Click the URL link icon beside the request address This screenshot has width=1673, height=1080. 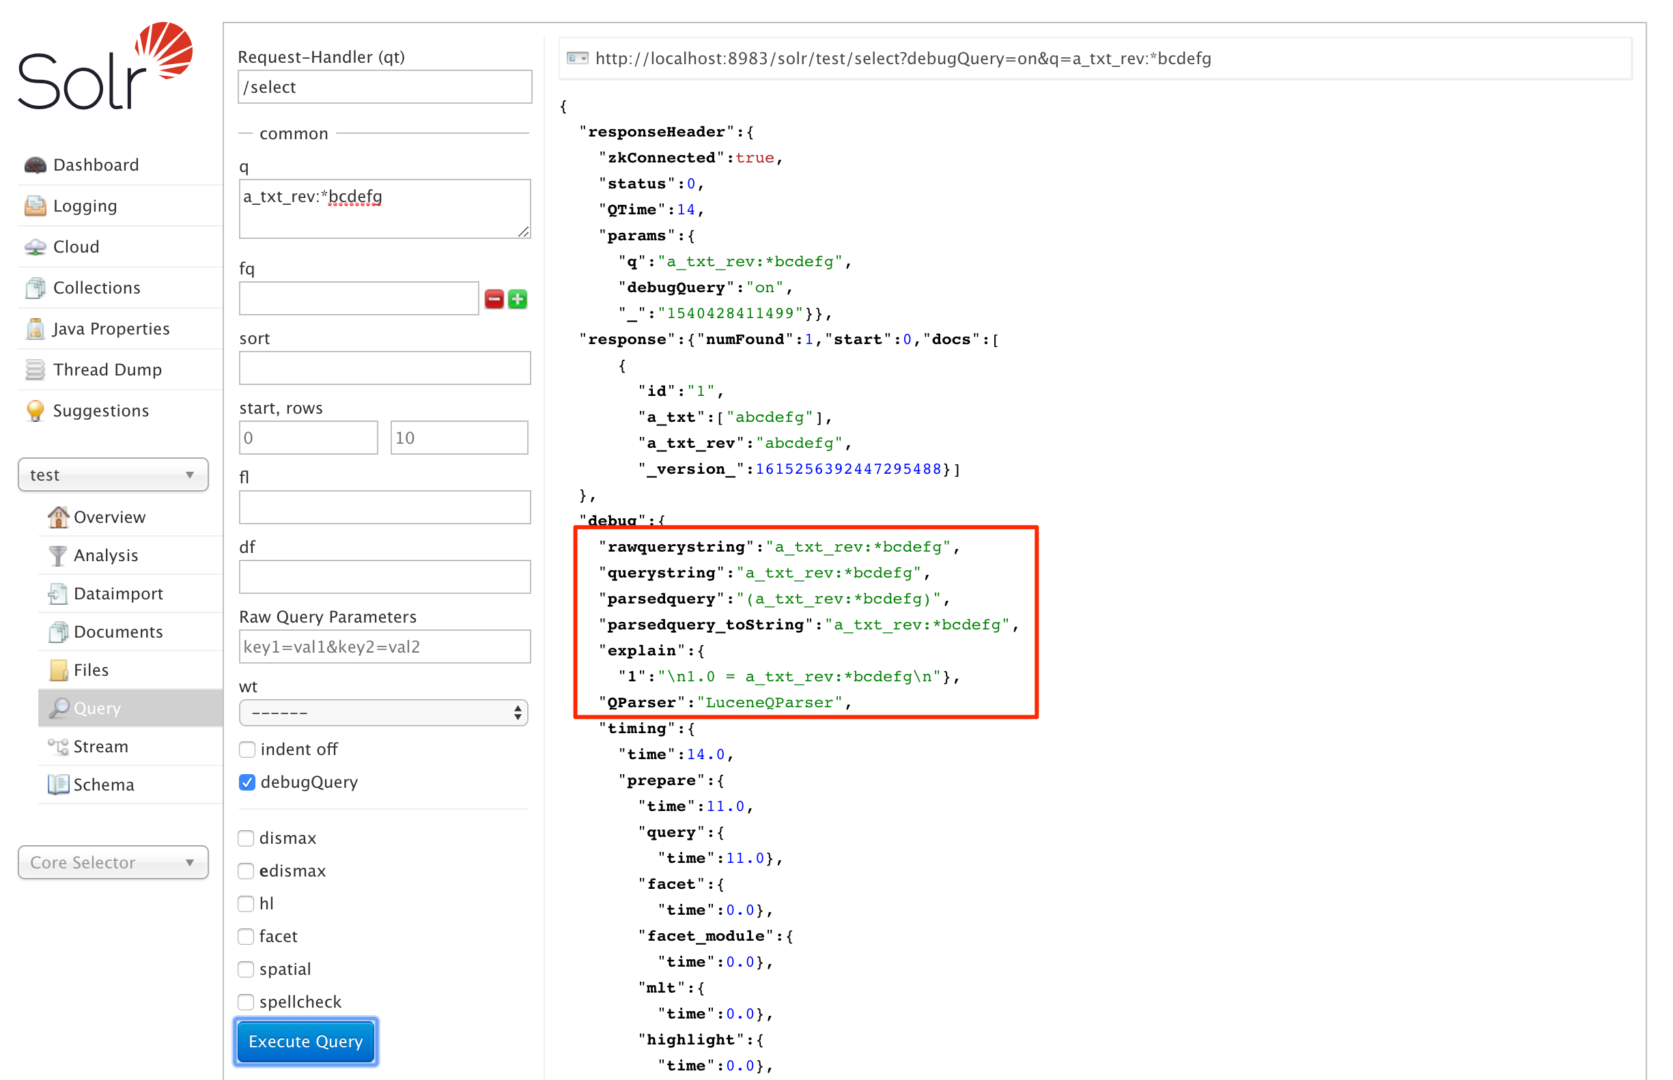click(577, 58)
